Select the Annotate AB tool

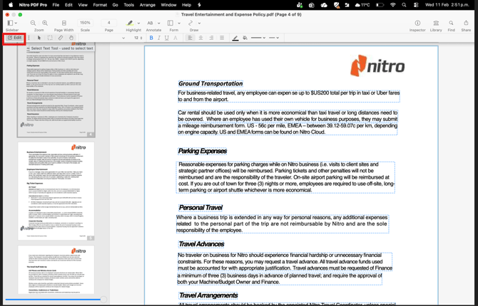tap(150, 23)
